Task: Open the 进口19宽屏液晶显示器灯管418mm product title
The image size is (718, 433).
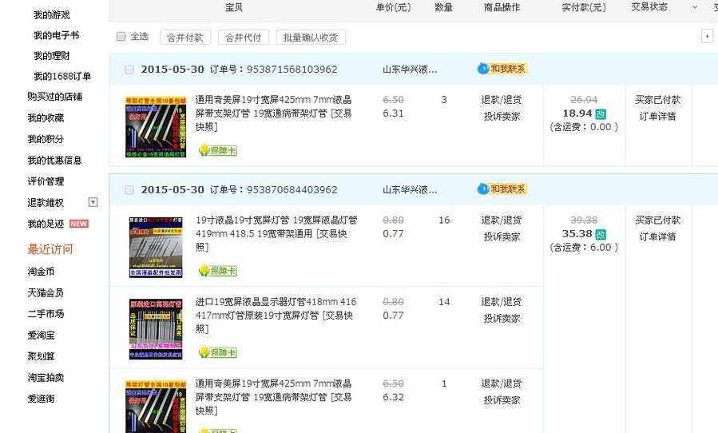Action: (276, 316)
